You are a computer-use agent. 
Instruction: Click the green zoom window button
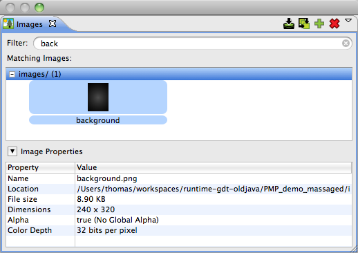coord(39,8)
